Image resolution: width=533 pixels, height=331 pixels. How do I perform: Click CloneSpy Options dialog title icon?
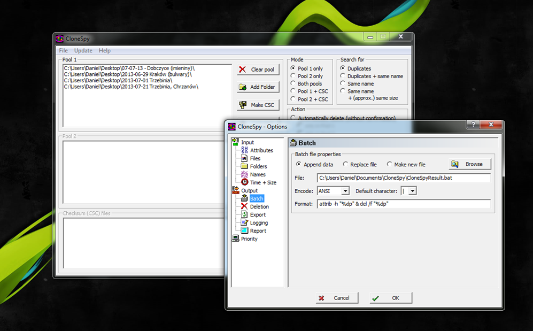(232, 126)
